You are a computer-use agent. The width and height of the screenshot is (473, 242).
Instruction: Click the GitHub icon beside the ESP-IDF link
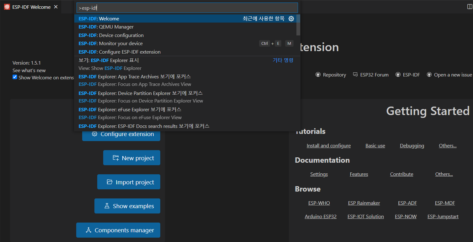(x=398, y=75)
